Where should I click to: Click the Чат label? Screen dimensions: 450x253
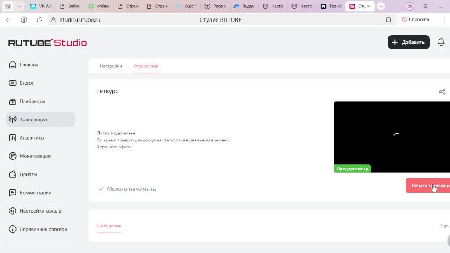point(444,226)
